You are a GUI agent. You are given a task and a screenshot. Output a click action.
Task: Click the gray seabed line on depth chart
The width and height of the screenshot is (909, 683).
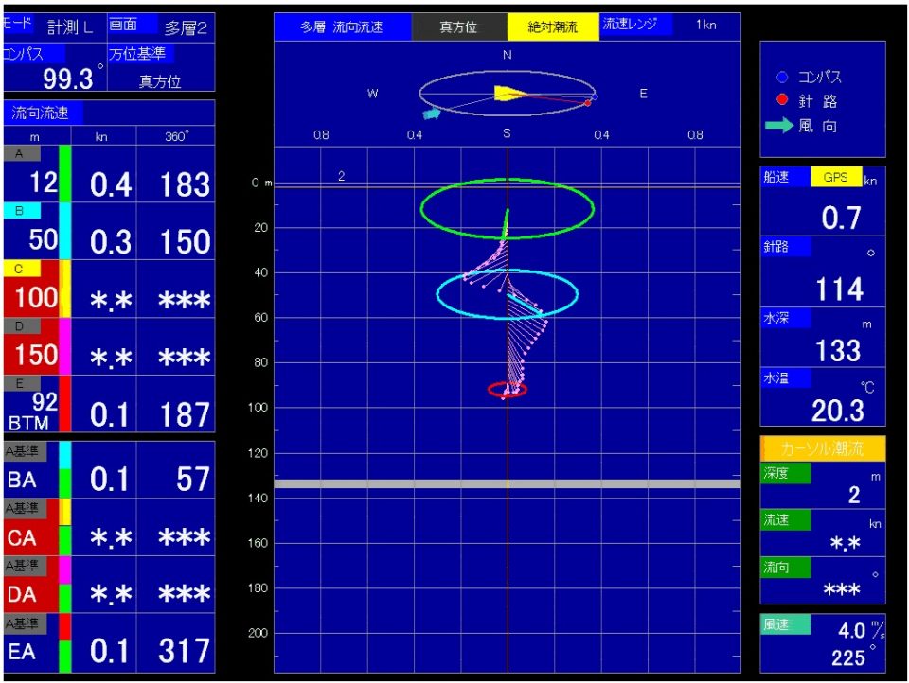508,483
